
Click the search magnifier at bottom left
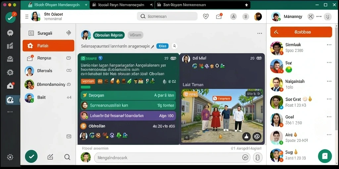pyautogui.click(x=67, y=157)
